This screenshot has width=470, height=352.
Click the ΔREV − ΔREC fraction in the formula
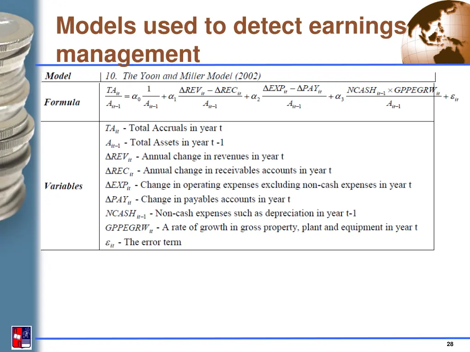pyautogui.click(x=210, y=97)
